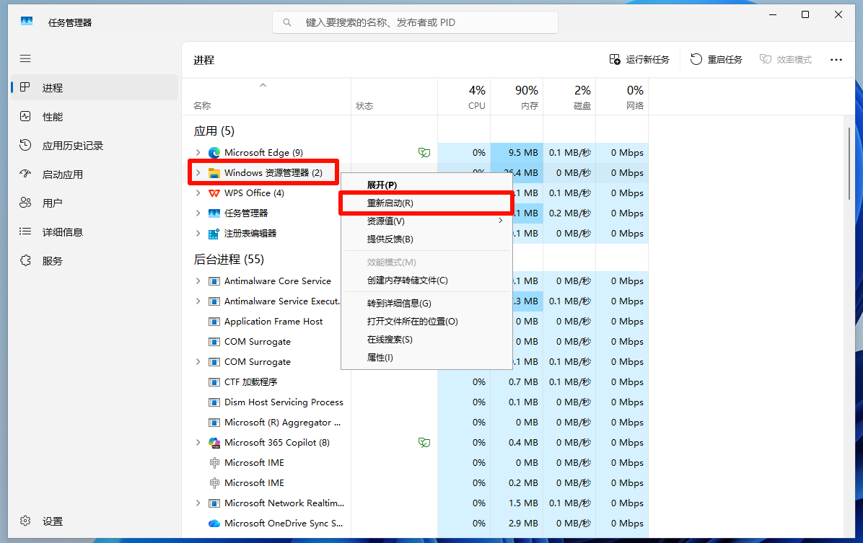863x543 pixels.
Task: Select the 后台进程 (55) group heading
Action: (229, 259)
